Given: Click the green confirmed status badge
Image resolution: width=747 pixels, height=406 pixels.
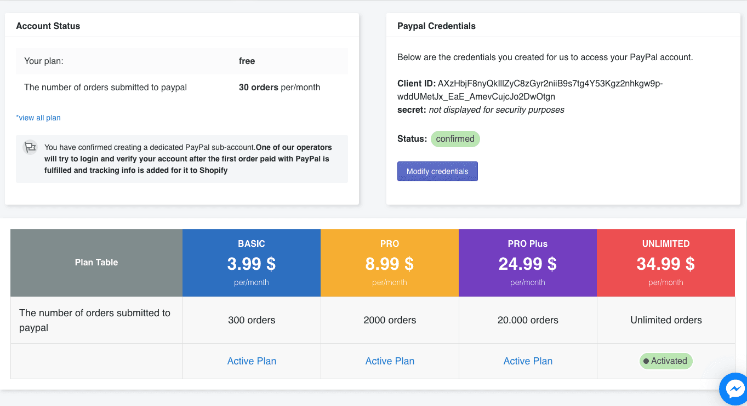Looking at the screenshot, I should pyautogui.click(x=455, y=139).
